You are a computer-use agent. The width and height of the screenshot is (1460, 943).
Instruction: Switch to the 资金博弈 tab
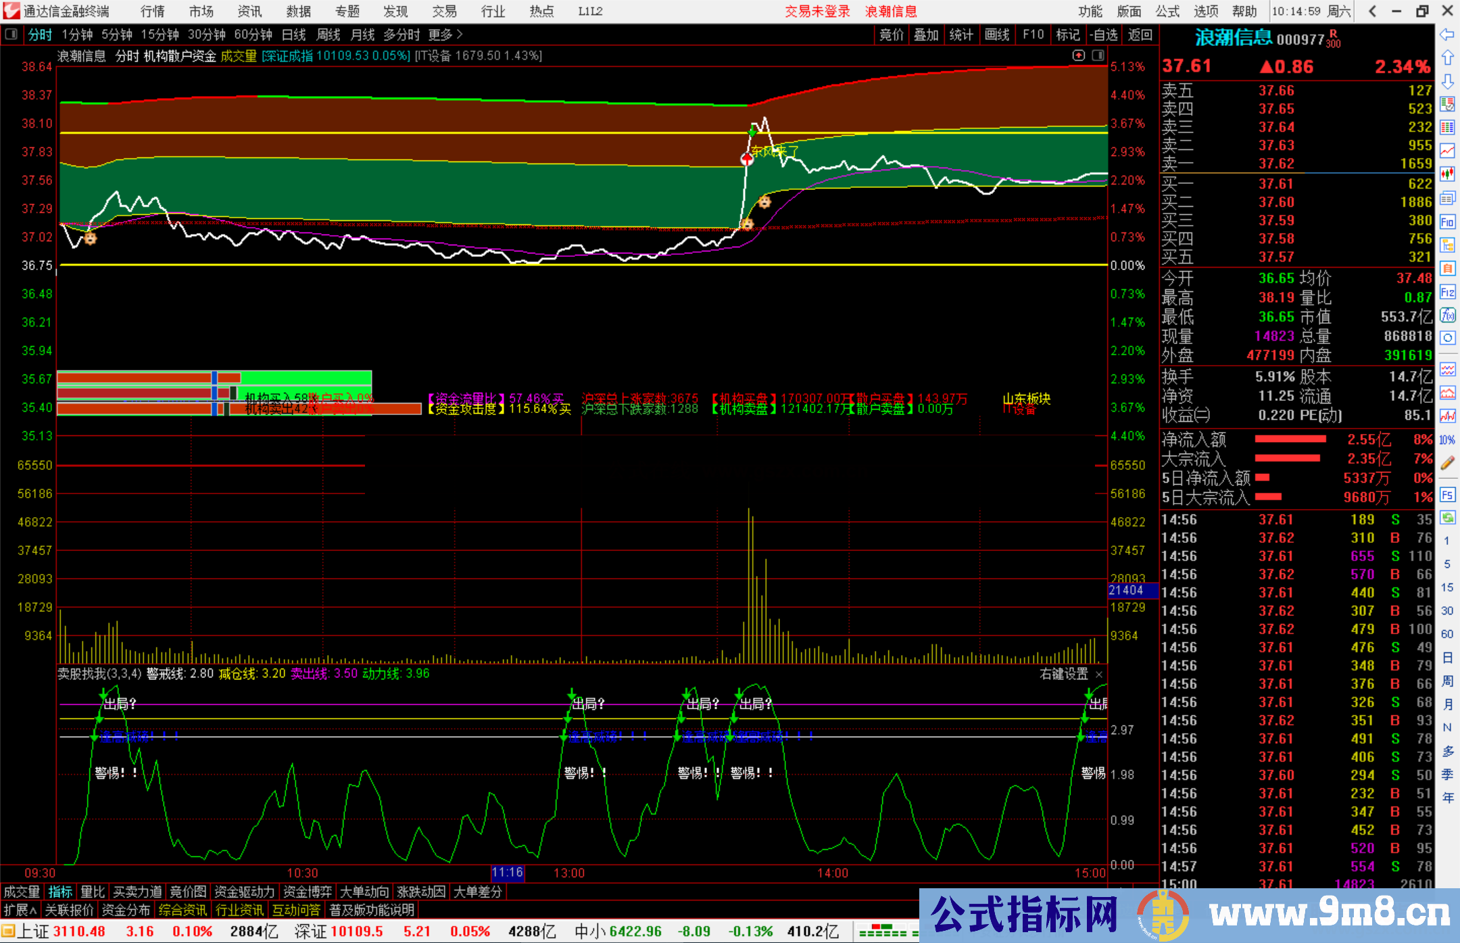[x=308, y=892]
